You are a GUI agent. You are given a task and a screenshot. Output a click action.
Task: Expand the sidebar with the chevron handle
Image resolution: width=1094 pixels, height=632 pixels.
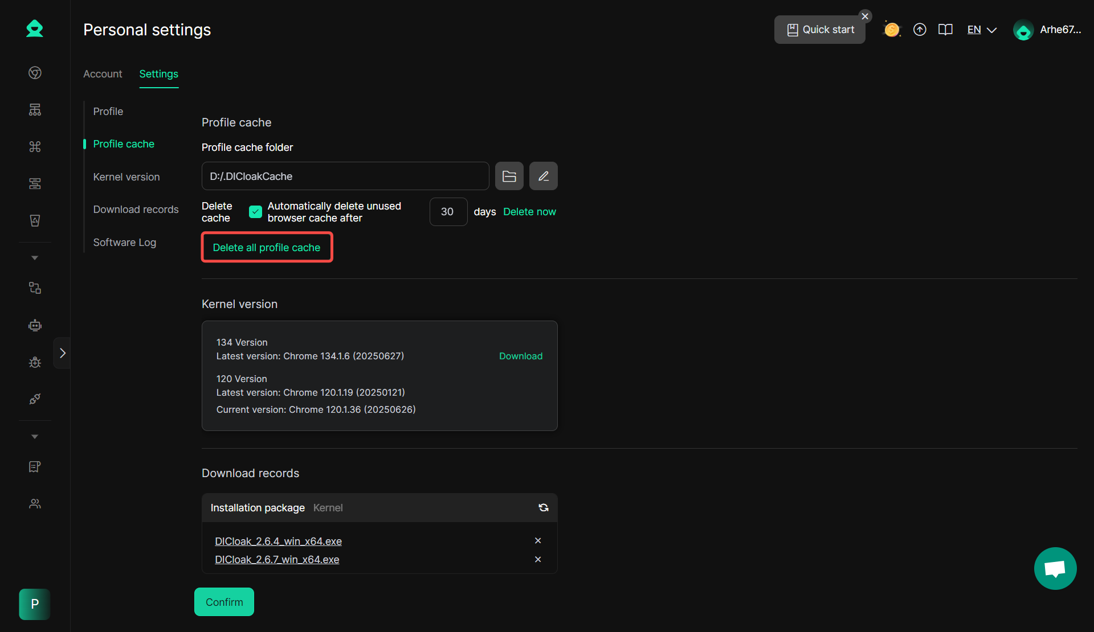(x=62, y=353)
